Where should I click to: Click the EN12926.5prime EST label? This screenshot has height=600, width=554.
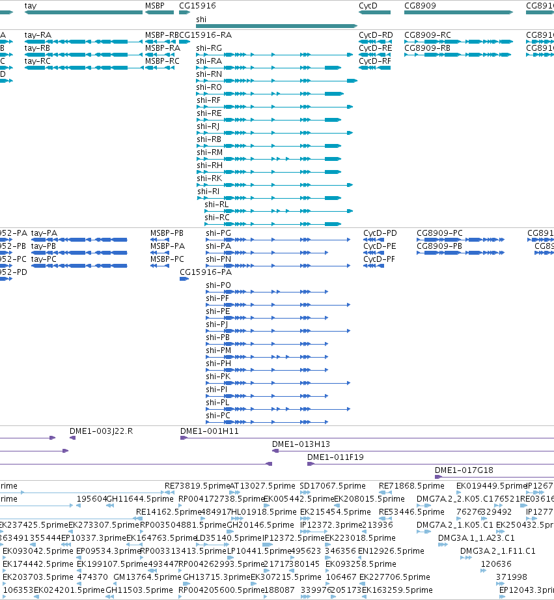(x=391, y=551)
